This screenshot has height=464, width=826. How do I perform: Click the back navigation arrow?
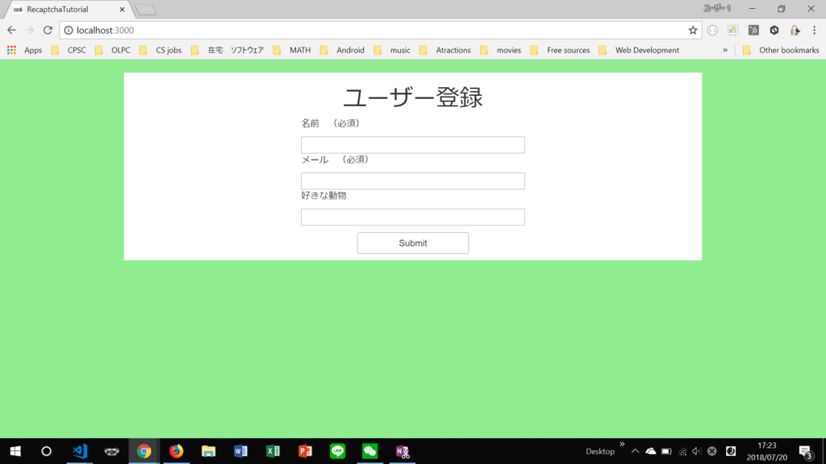click(x=11, y=30)
